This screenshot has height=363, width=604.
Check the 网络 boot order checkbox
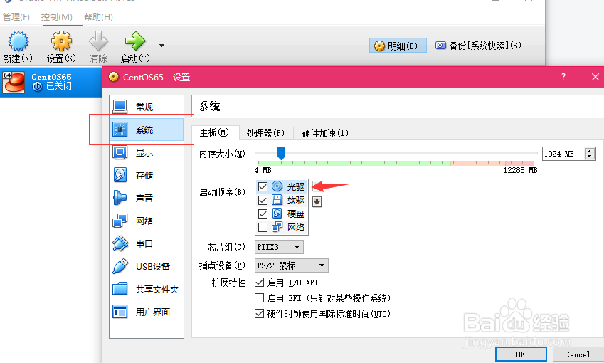pyautogui.click(x=263, y=227)
